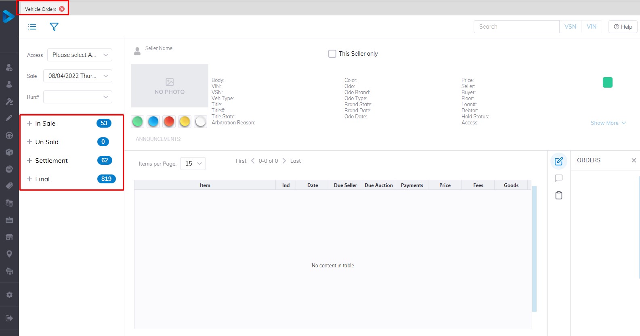Open the Access dropdown
The width and height of the screenshot is (640, 336).
[x=80, y=55]
